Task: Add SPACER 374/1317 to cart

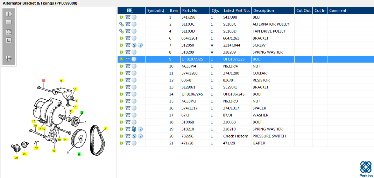Action: tap(128, 108)
